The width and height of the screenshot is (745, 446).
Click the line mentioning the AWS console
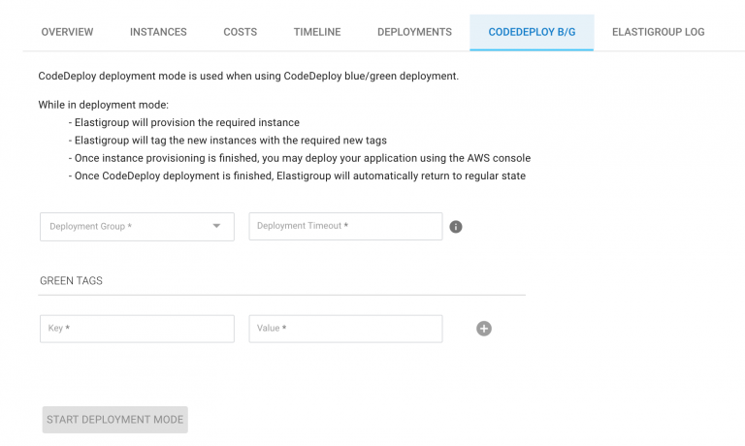click(x=300, y=158)
